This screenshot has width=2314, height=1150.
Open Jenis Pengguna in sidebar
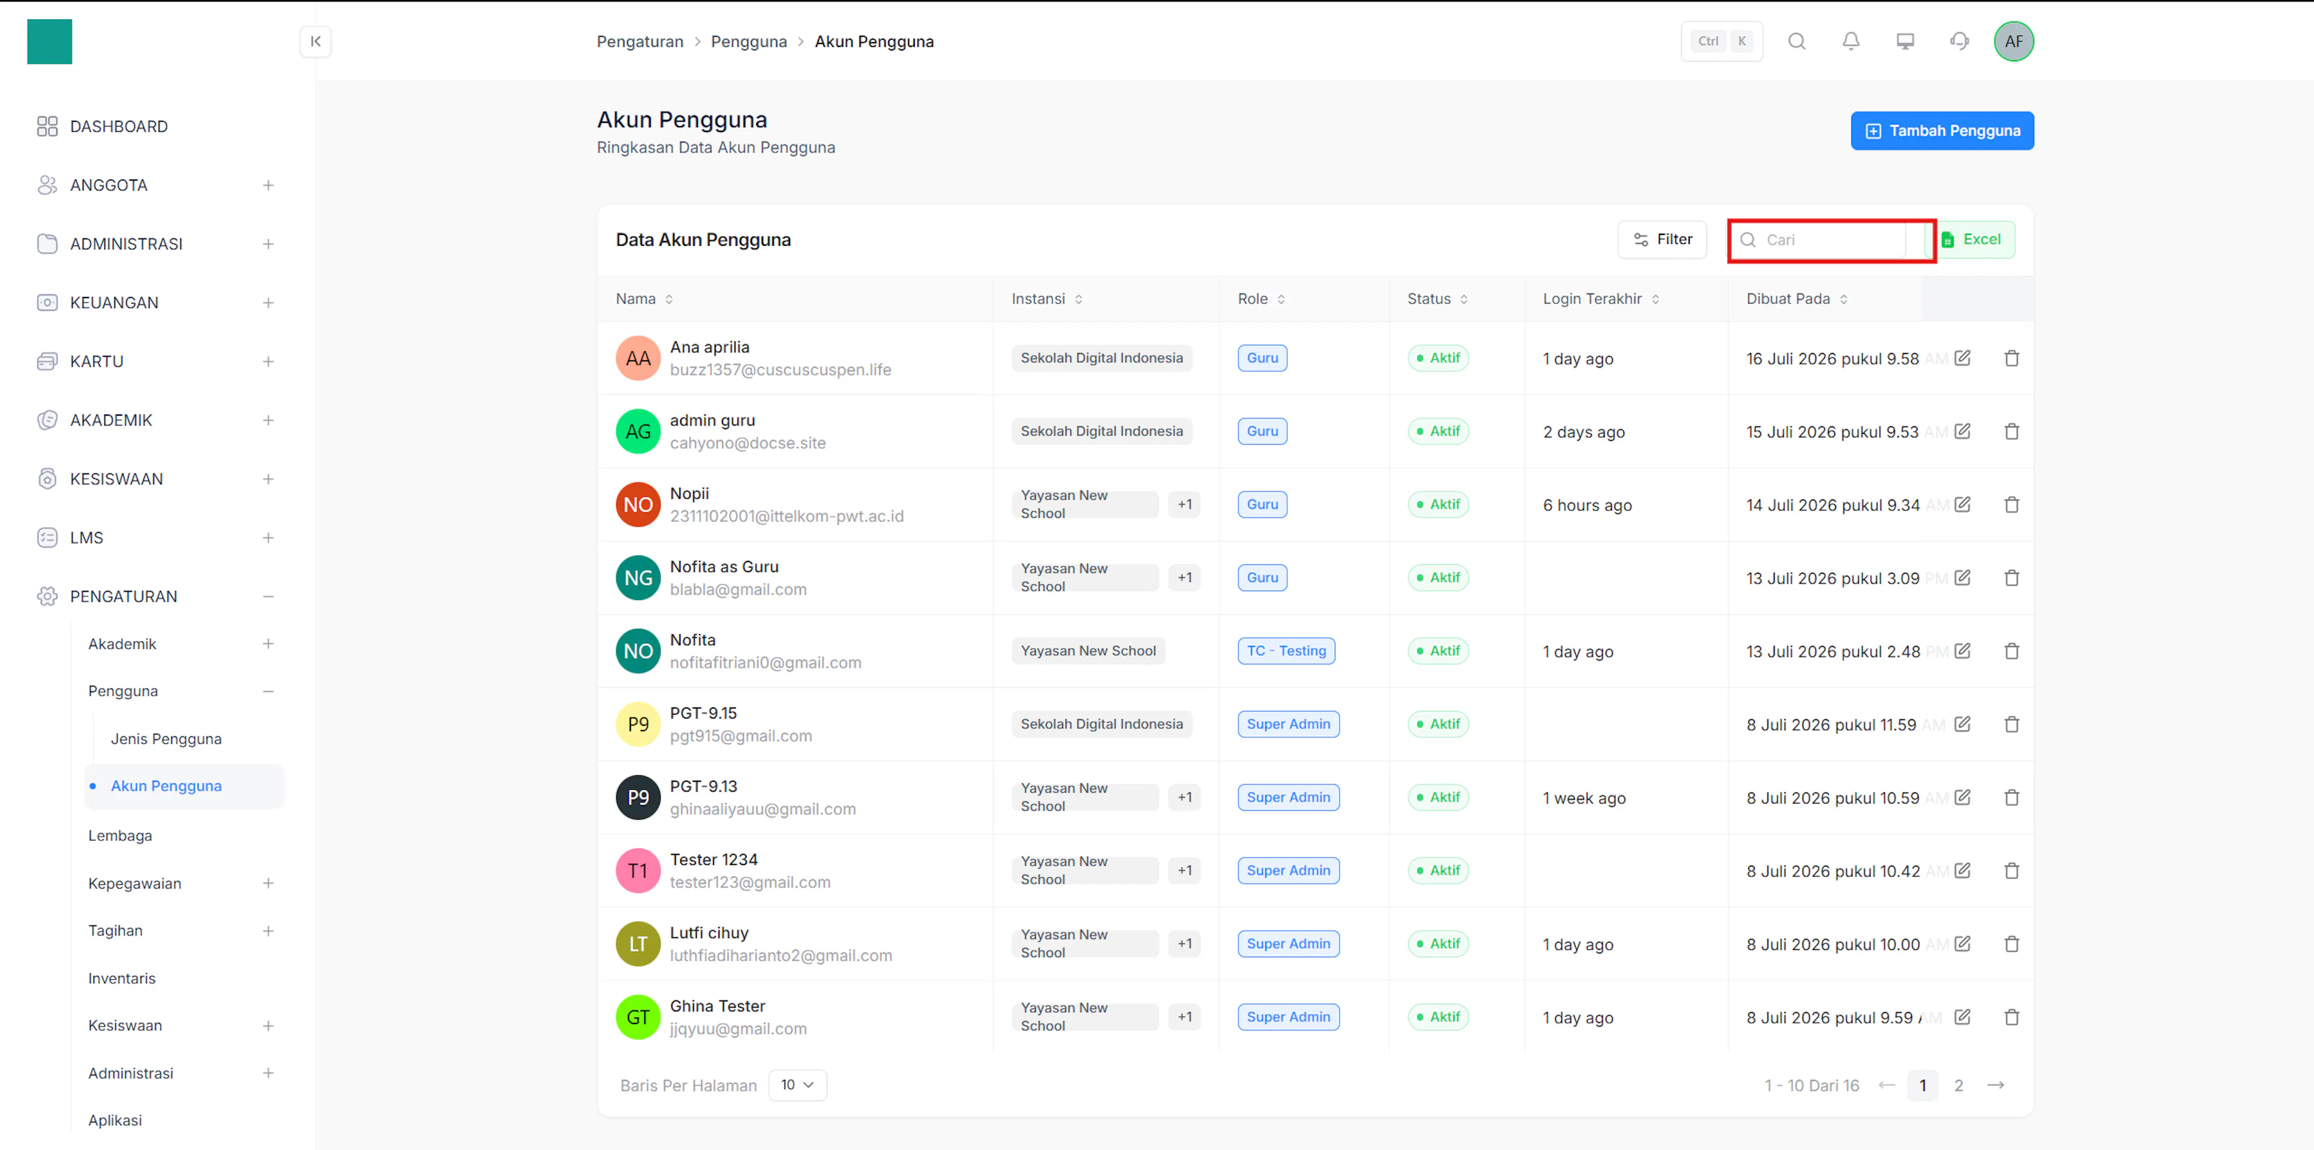point(166,739)
